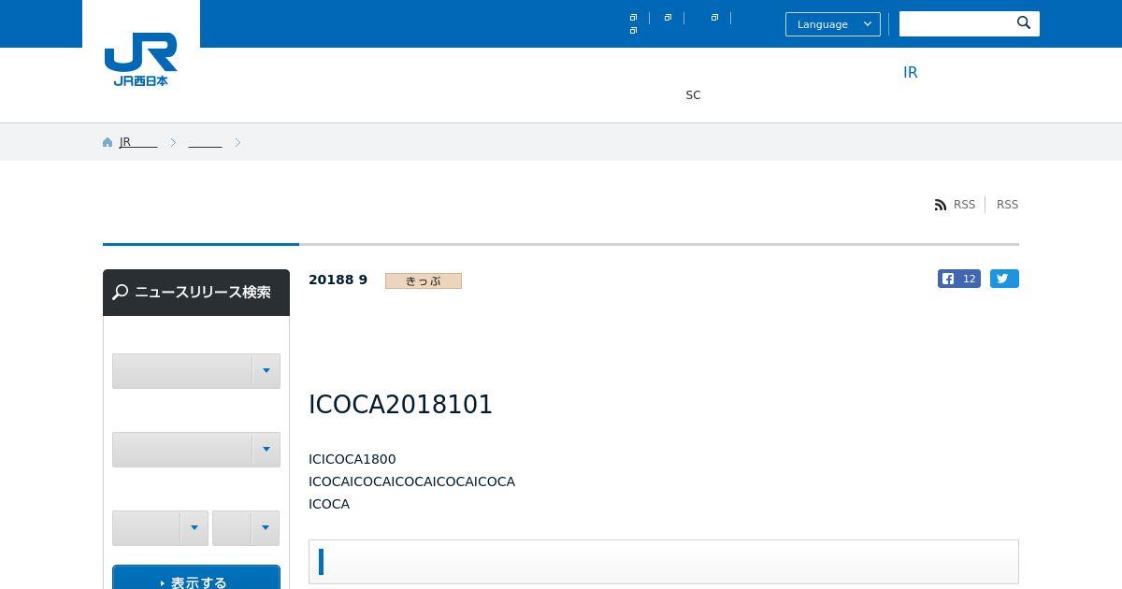Open the JR breadcrumb link
1122x589 pixels.
point(138,142)
